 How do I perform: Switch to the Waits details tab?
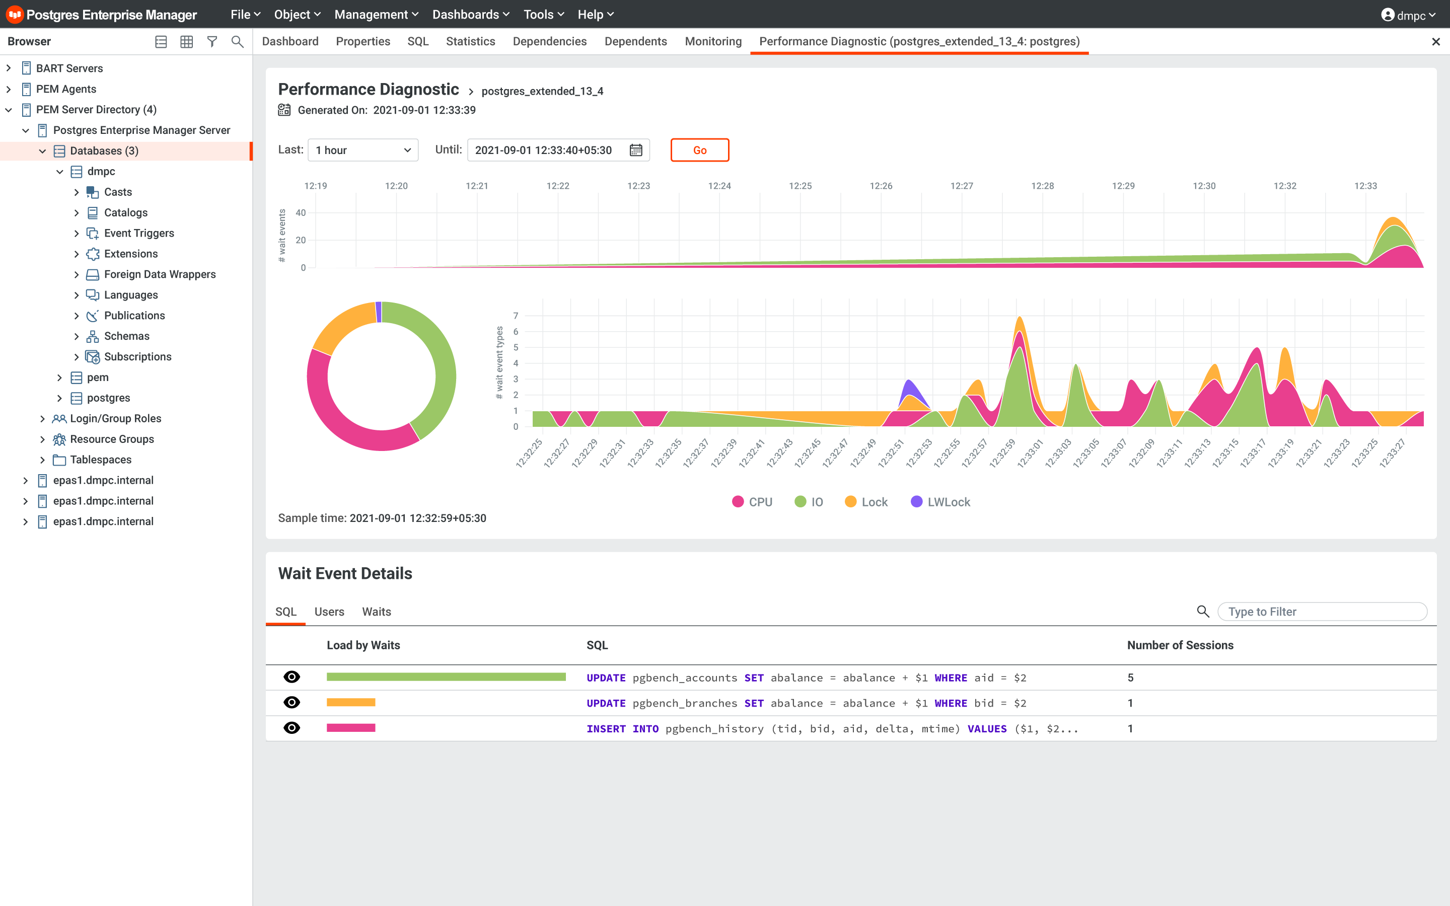[x=376, y=611]
